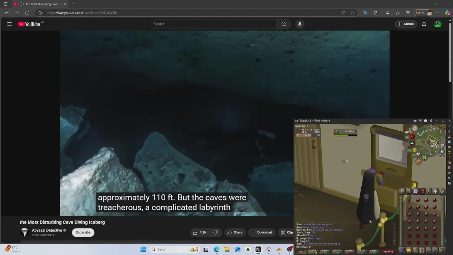Screen dimensions: 453x255
Task: Open Copilot icon in Edge toolbar
Action: (x=448, y=13)
